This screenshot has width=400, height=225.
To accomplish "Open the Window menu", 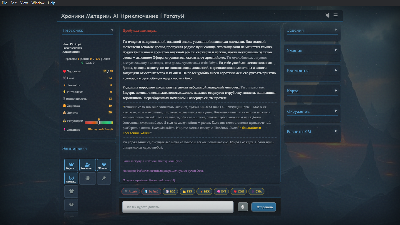I will point(38,3).
